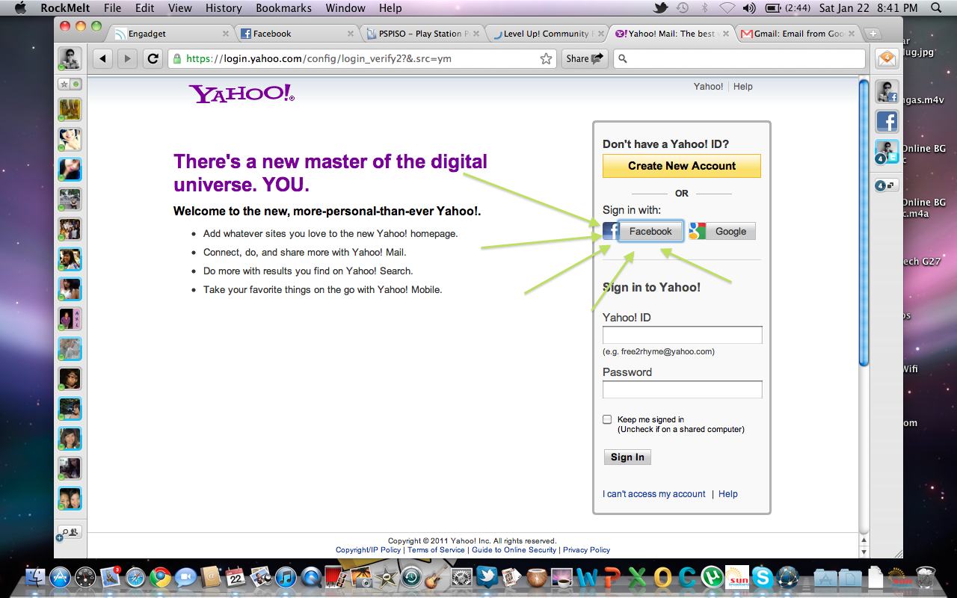Open the History menu
This screenshot has width=957, height=598.
click(224, 8)
